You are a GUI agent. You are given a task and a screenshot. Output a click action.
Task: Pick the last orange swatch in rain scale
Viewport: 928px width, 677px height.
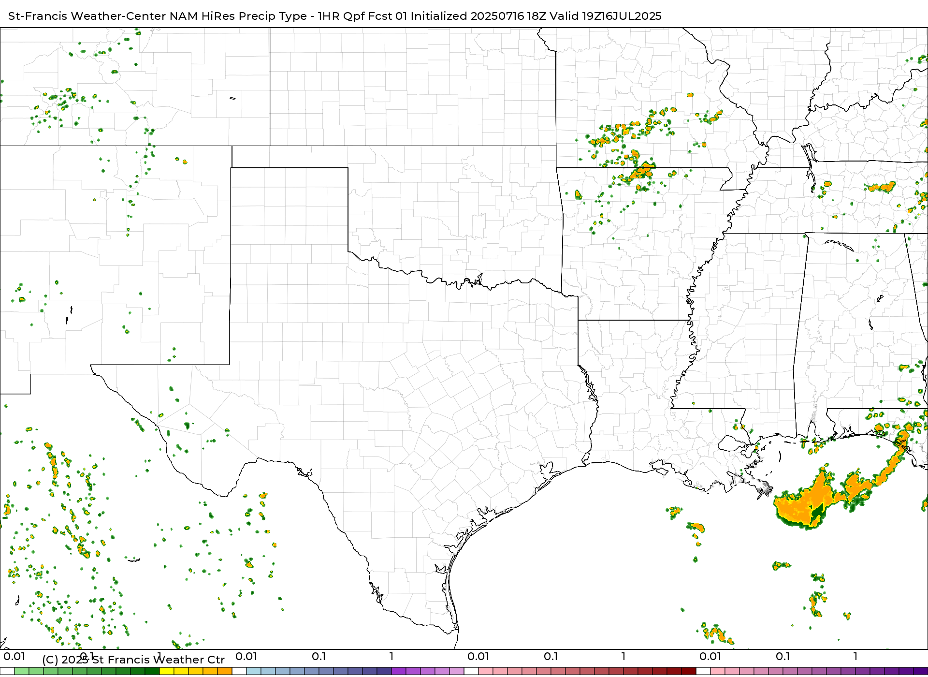click(225, 671)
